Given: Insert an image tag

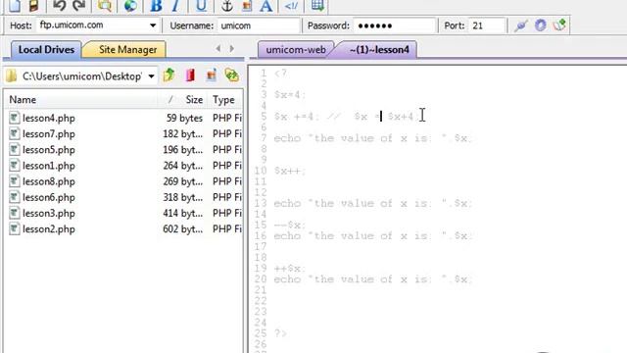Looking at the screenshot, I should (x=247, y=5).
